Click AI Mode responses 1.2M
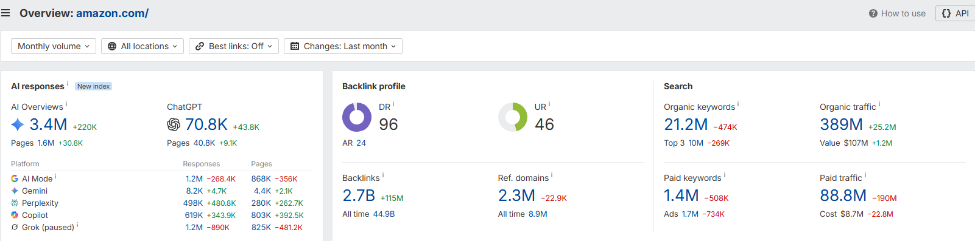Viewport: 975px width, 241px height. pyautogui.click(x=194, y=179)
